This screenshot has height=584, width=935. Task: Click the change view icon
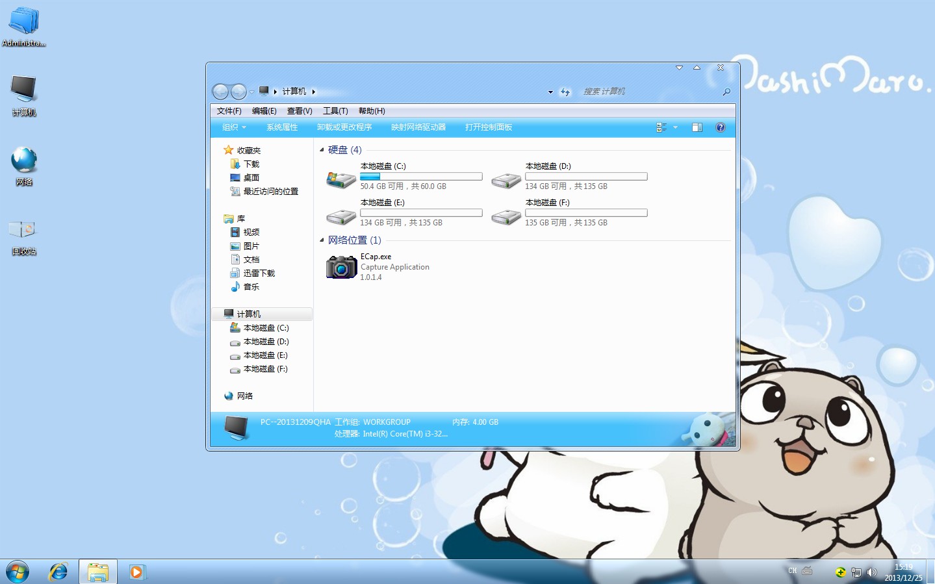tap(661, 127)
